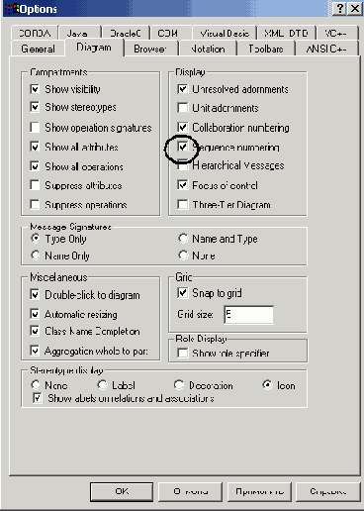Choose Name Only message signature

pyautogui.click(x=36, y=255)
